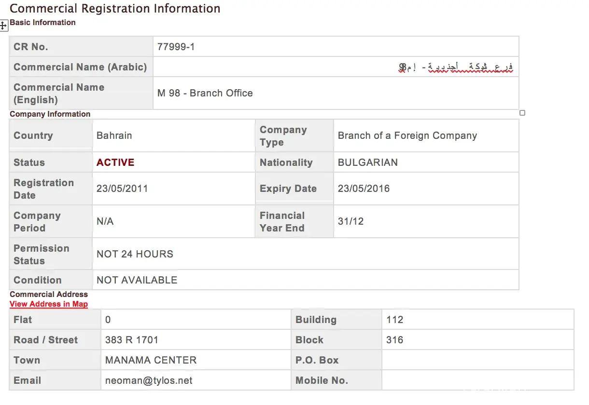
Task: Click the 'Commercial Registration Information' page heading
Action: click(115, 8)
